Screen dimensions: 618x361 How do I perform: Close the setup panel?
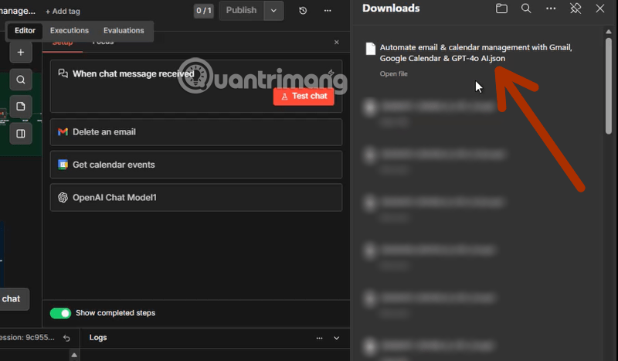click(x=337, y=43)
